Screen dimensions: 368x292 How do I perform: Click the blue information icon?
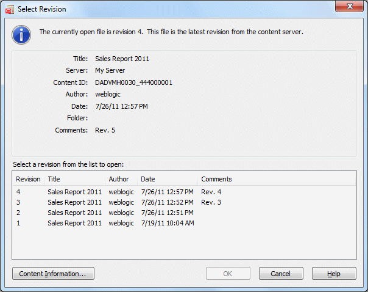click(21, 35)
